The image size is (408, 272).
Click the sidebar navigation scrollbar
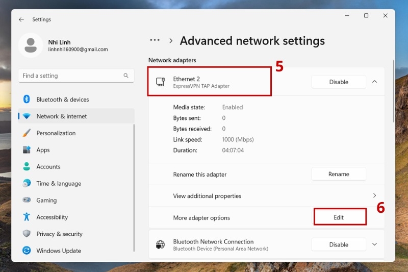134,188
